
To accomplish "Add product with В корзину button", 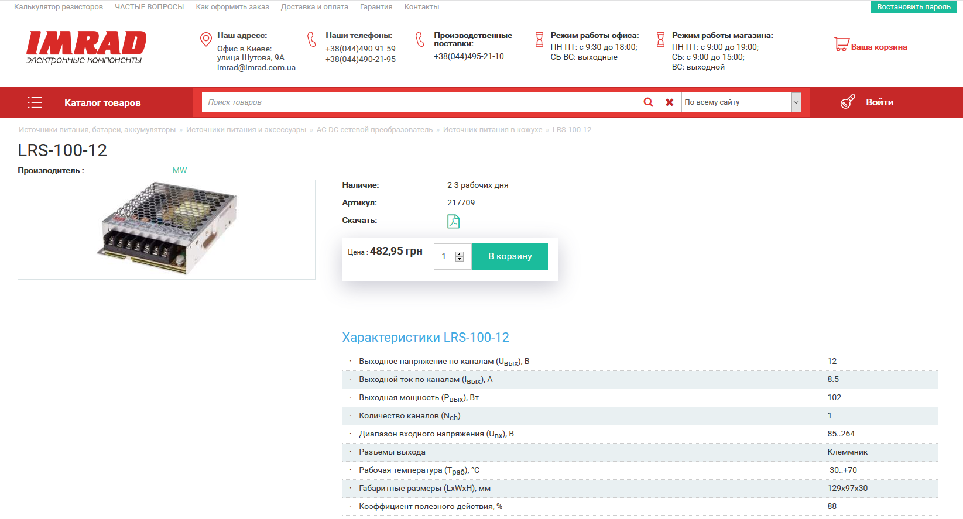I will 510,256.
